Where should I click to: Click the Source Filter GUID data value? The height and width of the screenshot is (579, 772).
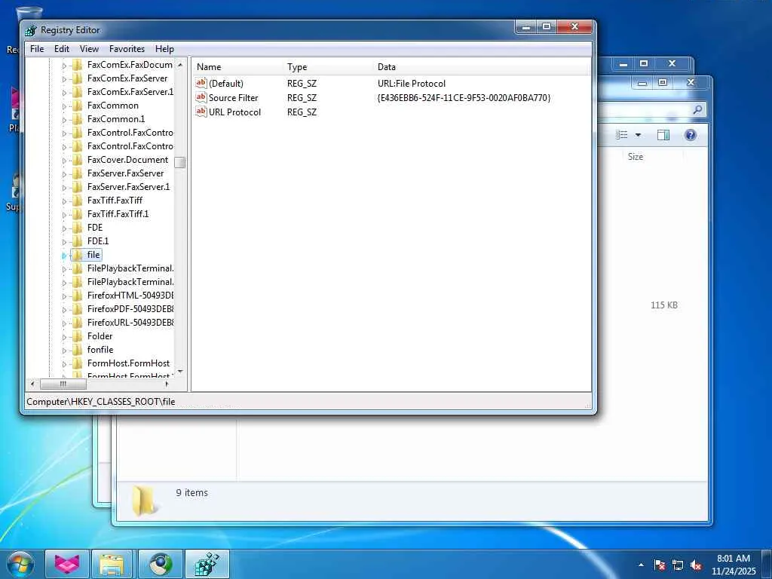pyautogui.click(x=464, y=97)
